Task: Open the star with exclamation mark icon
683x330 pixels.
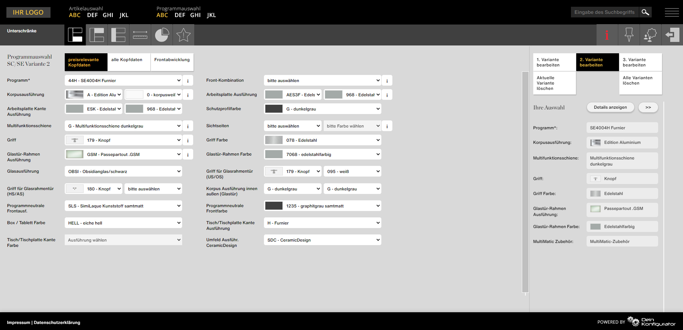Action: pos(184,35)
